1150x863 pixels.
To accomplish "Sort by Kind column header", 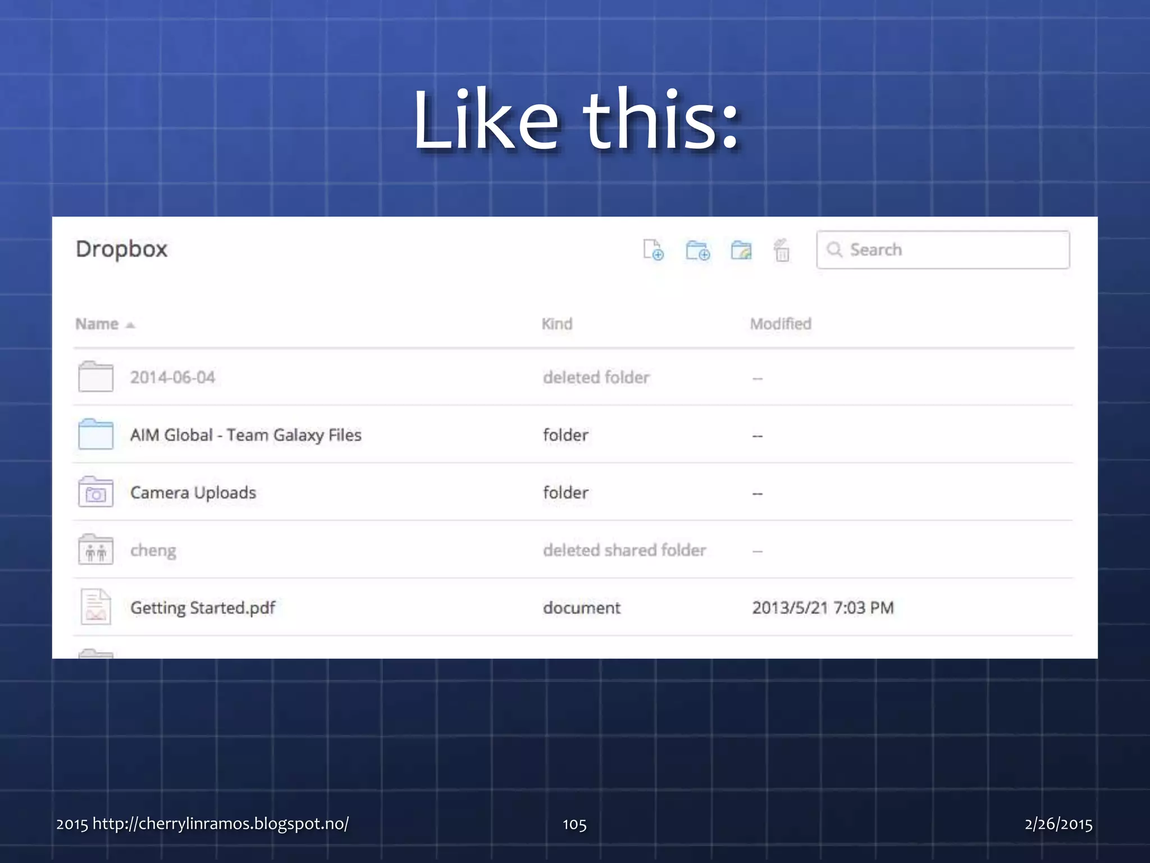I will coord(556,324).
